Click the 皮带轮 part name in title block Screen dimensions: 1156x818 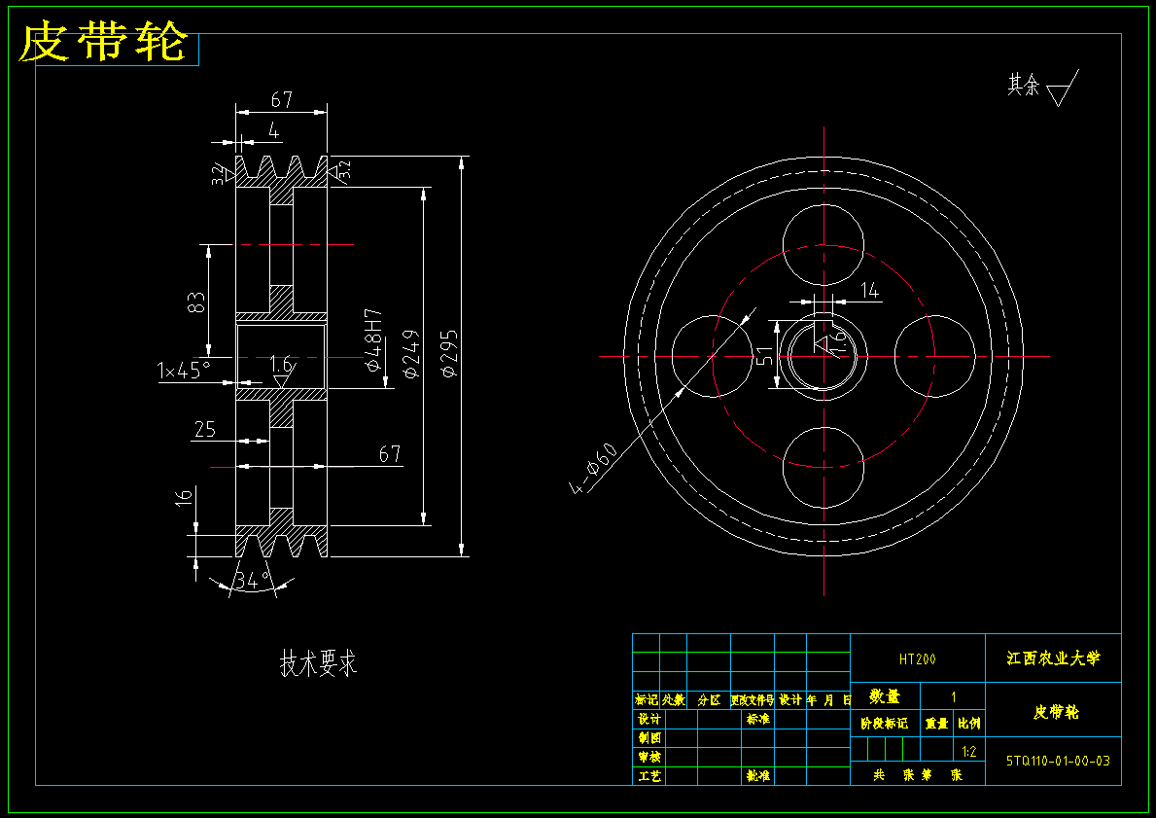pyautogui.click(x=1056, y=712)
